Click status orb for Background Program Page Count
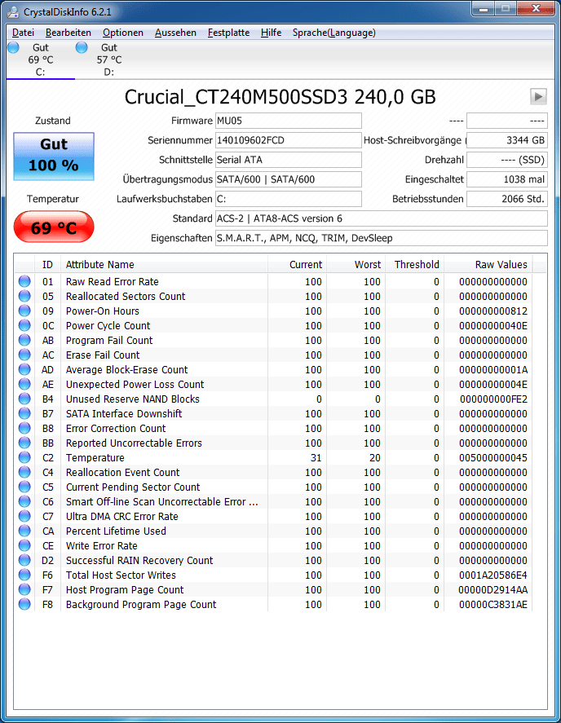This screenshot has height=723, width=561. pyautogui.click(x=24, y=605)
